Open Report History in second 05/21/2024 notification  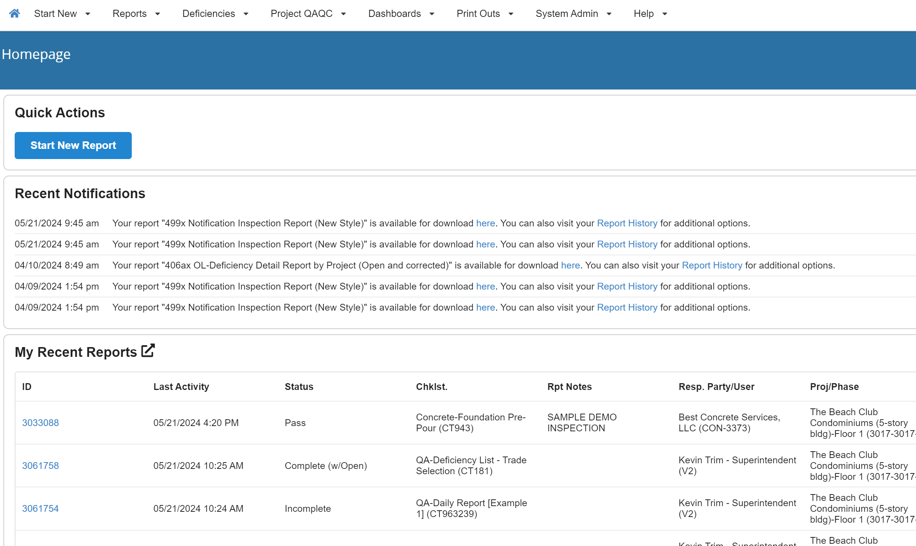pos(627,244)
